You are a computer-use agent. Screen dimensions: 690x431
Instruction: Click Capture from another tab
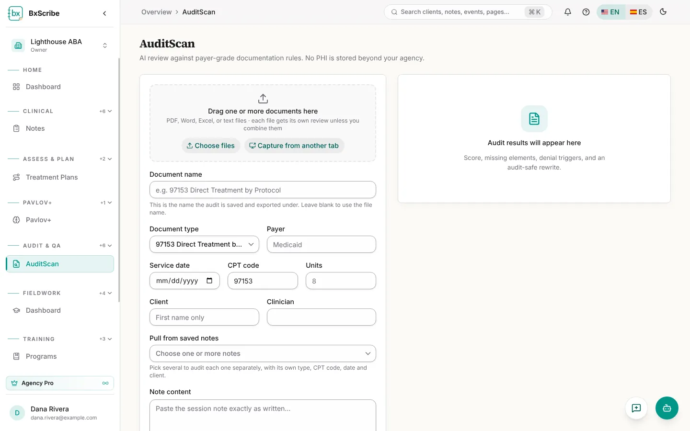point(294,146)
